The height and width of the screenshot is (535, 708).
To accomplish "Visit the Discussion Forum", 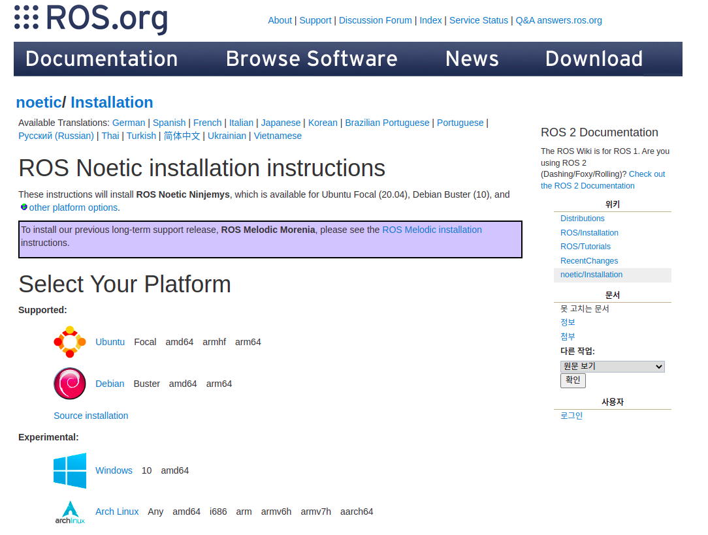I will pos(375,20).
